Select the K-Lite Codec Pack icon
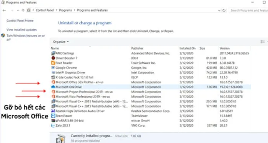 point(53,77)
